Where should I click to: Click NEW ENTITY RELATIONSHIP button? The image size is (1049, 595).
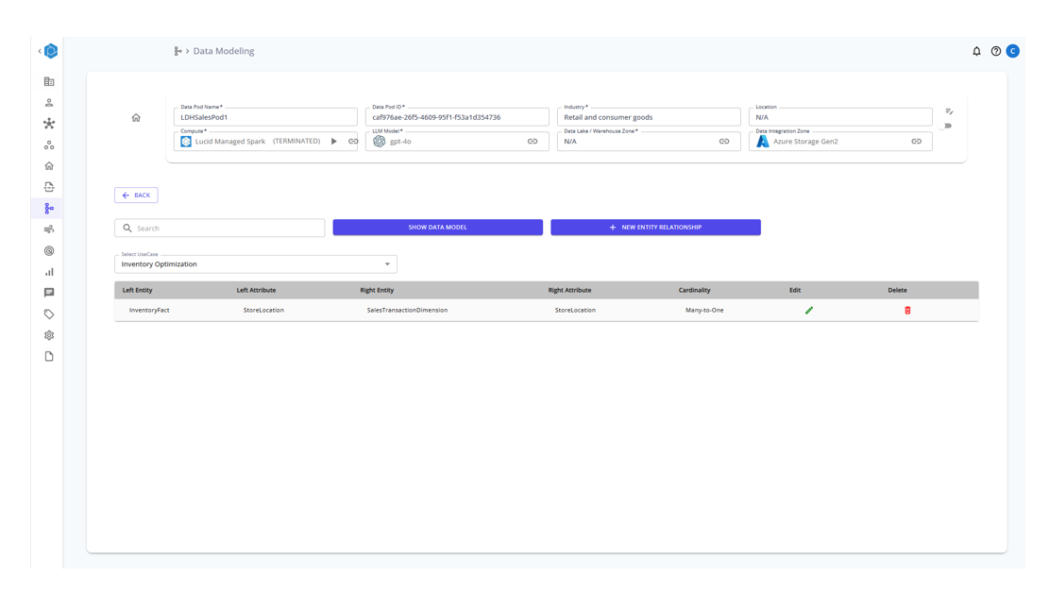pyautogui.click(x=655, y=228)
